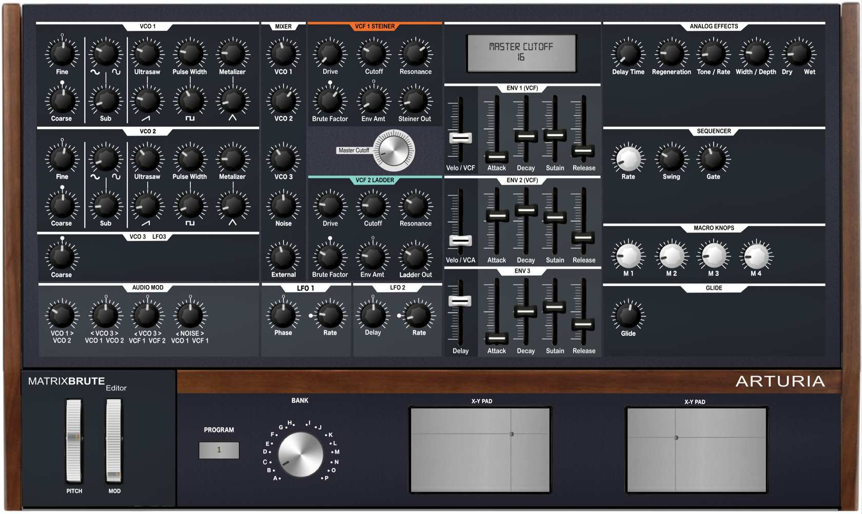
Task: Click the VCO 2 square wave level knob
Action: pyautogui.click(x=190, y=205)
